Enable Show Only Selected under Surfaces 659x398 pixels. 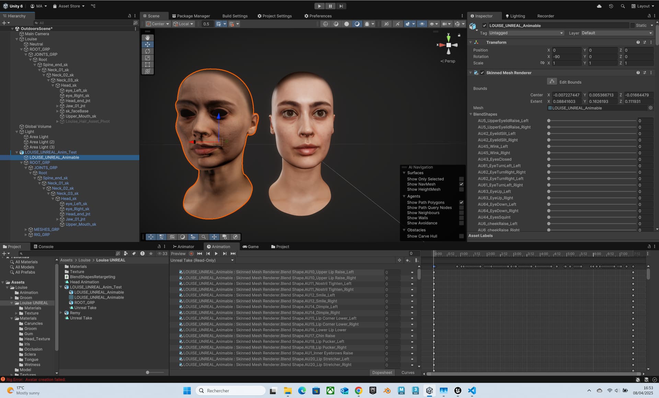[x=461, y=179]
